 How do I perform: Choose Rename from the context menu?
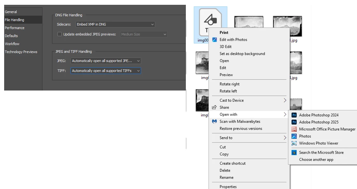click(x=249, y=177)
